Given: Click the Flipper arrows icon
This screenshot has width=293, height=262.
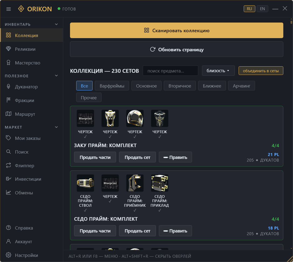Looking at the screenshot, I should click(8, 165).
